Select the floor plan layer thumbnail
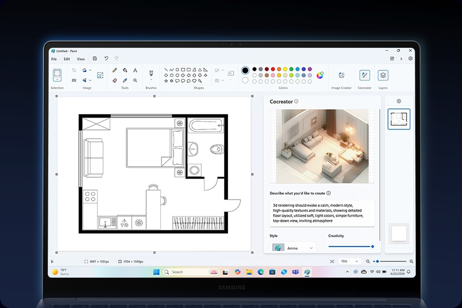 (399, 119)
